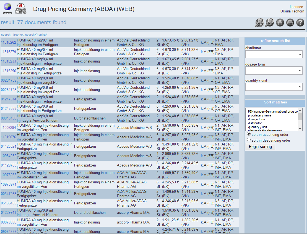
Task: Click 'axicorp Pharma B.V.' in row 01229911
Action: (133, 212)
